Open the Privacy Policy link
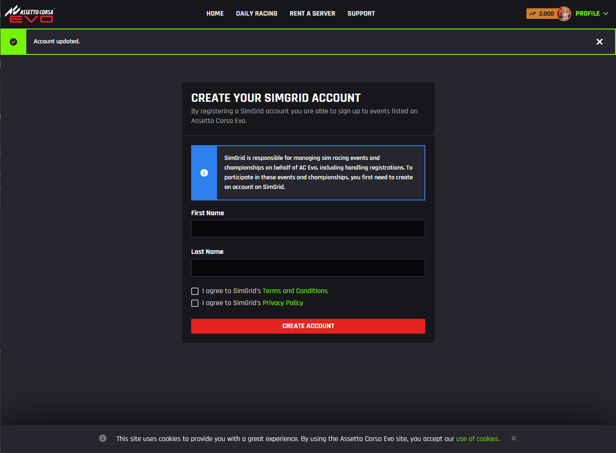This screenshot has width=616, height=453. click(283, 303)
